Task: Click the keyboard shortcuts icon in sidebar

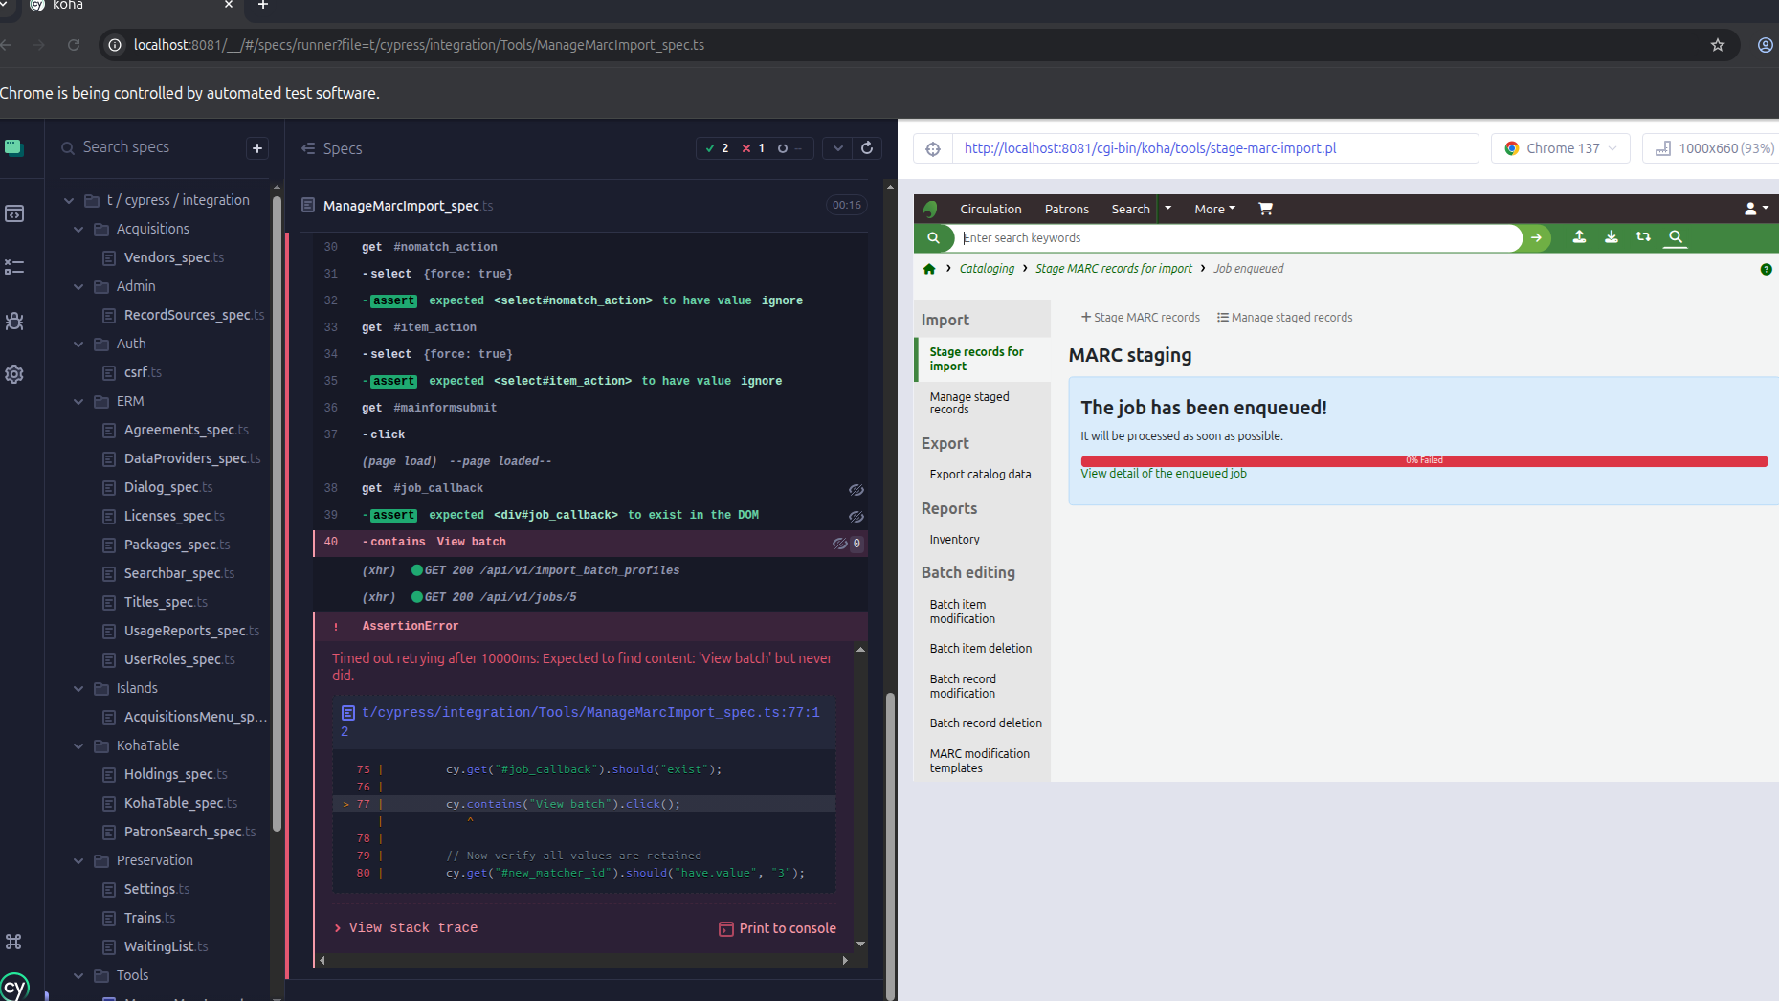Action: pyautogui.click(x=14, y=942)
